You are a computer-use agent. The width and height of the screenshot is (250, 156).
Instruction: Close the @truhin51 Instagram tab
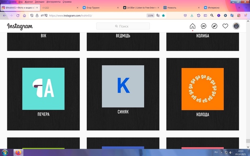coord(37,8)
